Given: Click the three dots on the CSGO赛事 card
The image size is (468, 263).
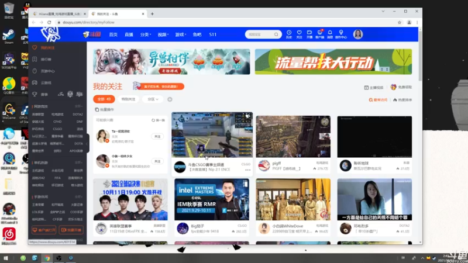Looking at the screenshot, I should coord(247,170).
